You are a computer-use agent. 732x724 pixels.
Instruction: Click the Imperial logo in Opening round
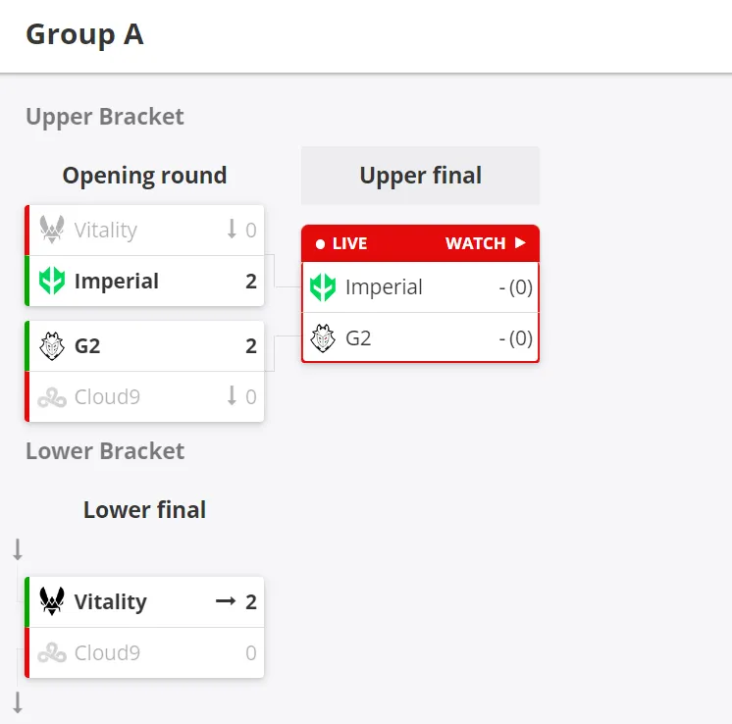coord(52,281)
